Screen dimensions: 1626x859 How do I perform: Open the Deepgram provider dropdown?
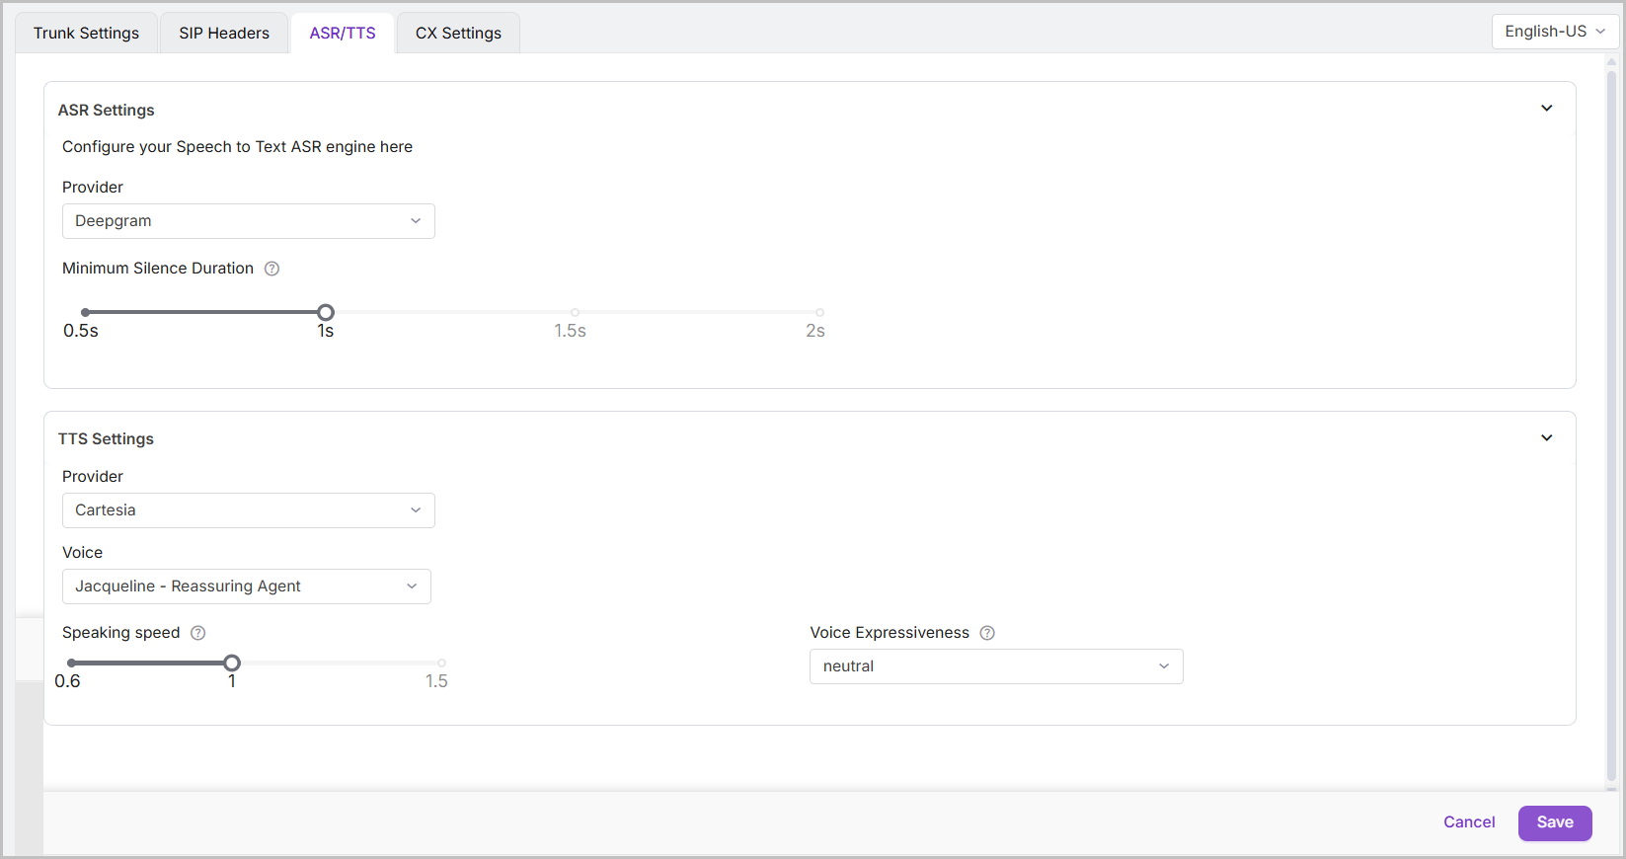pos(249,221)
